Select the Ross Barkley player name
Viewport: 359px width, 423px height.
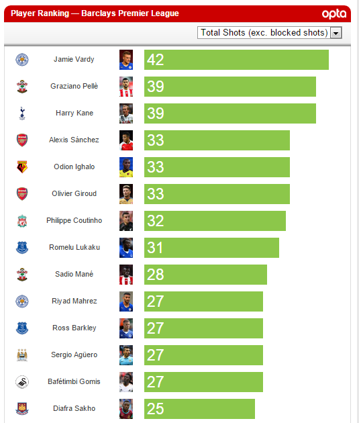(x=74, y=328)
